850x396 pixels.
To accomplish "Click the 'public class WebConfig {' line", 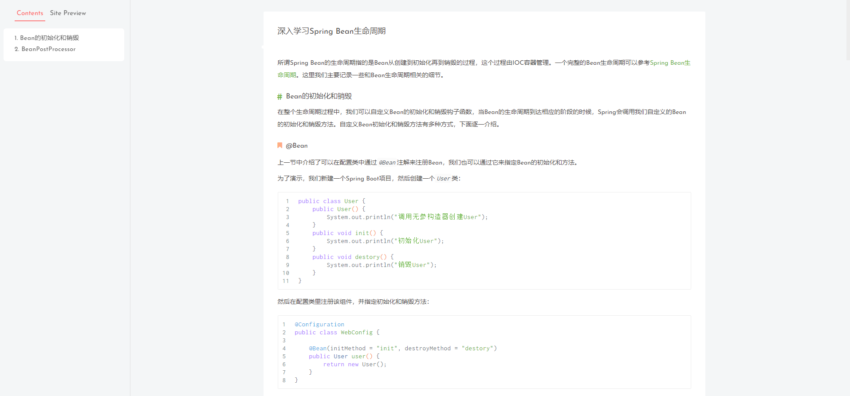I will 337,333.
